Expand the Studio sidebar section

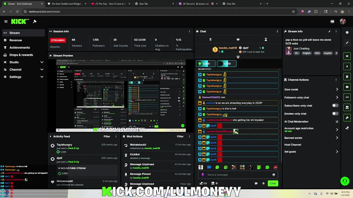tap(42, 62)
